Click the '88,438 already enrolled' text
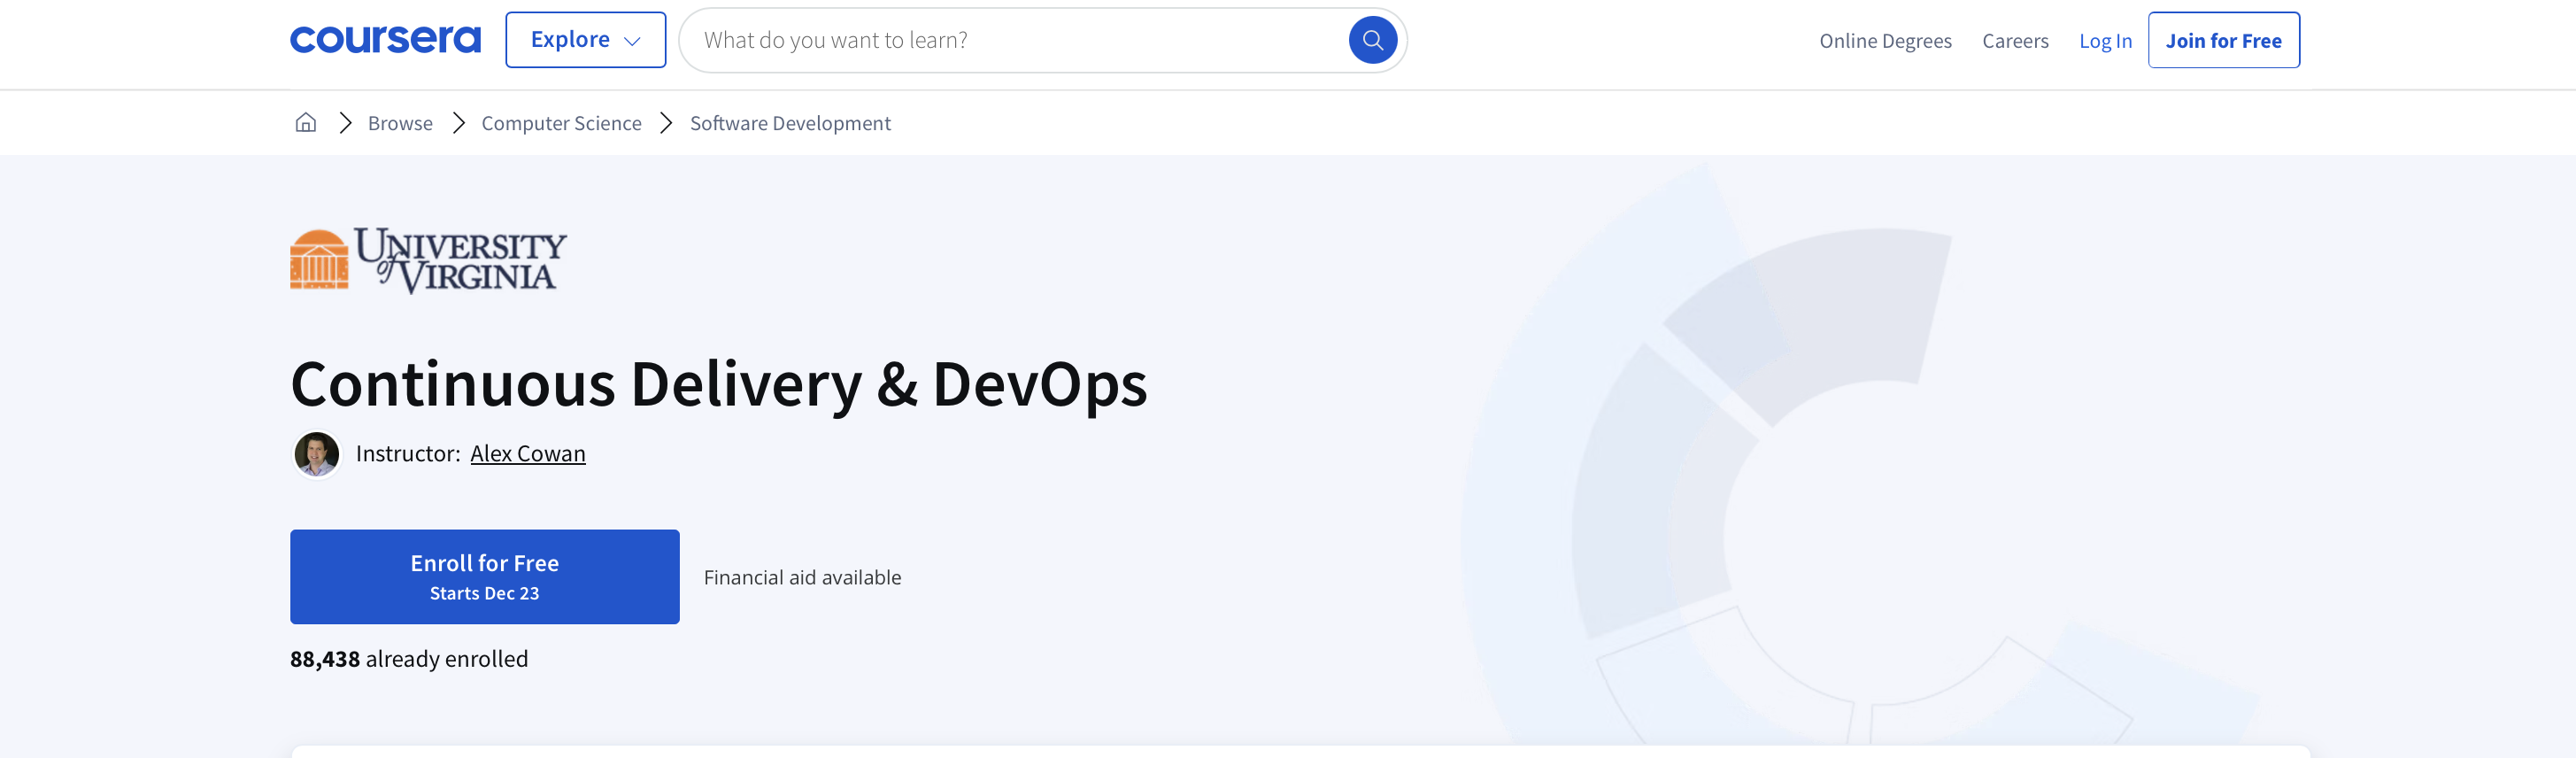Image resolution: width=2576 pixels, height=758 pixels. click(409, 659)
